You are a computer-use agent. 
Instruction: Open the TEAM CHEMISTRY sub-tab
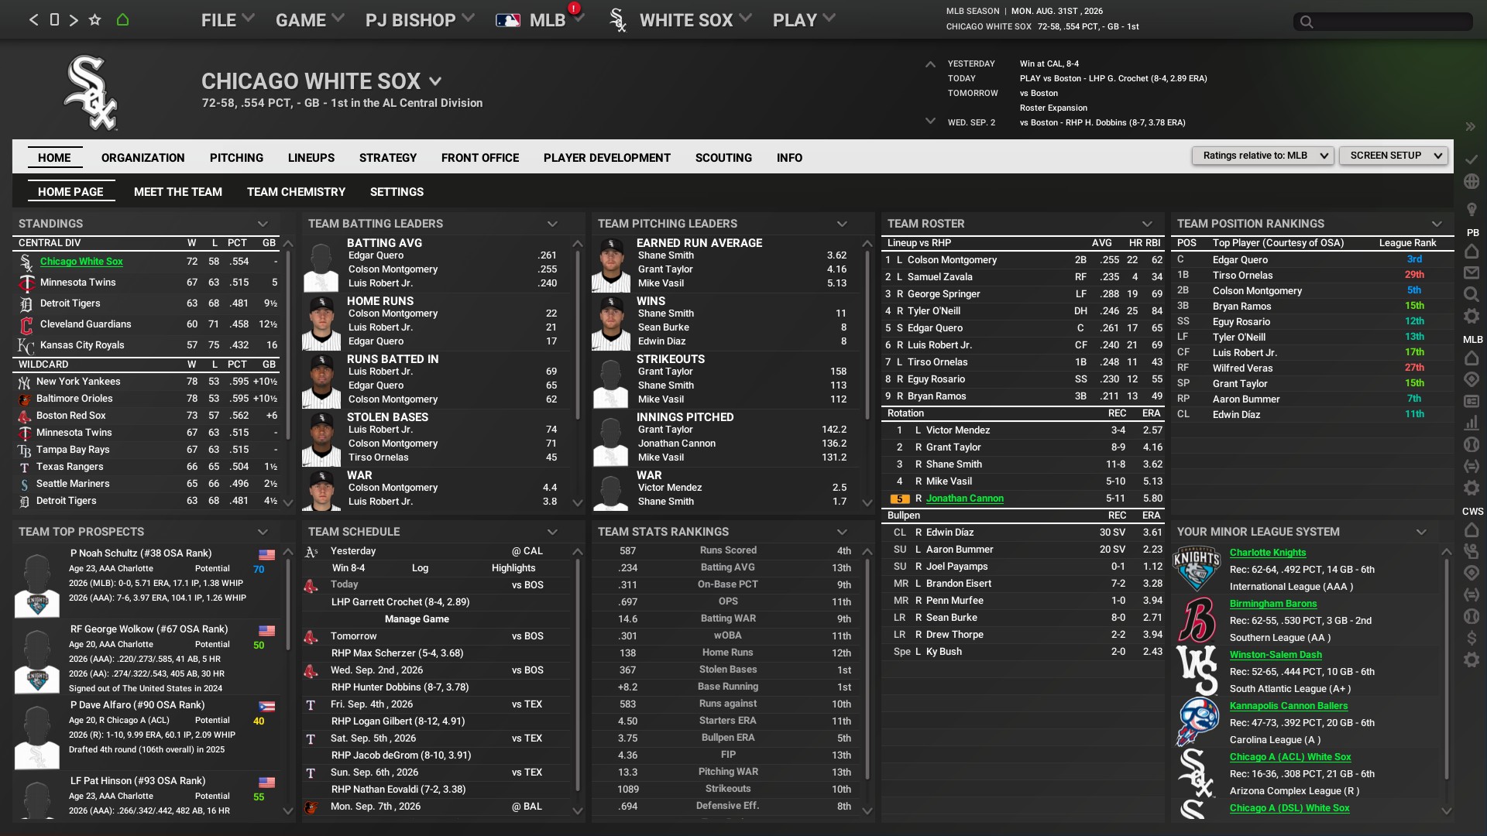[x=296, y=192]
